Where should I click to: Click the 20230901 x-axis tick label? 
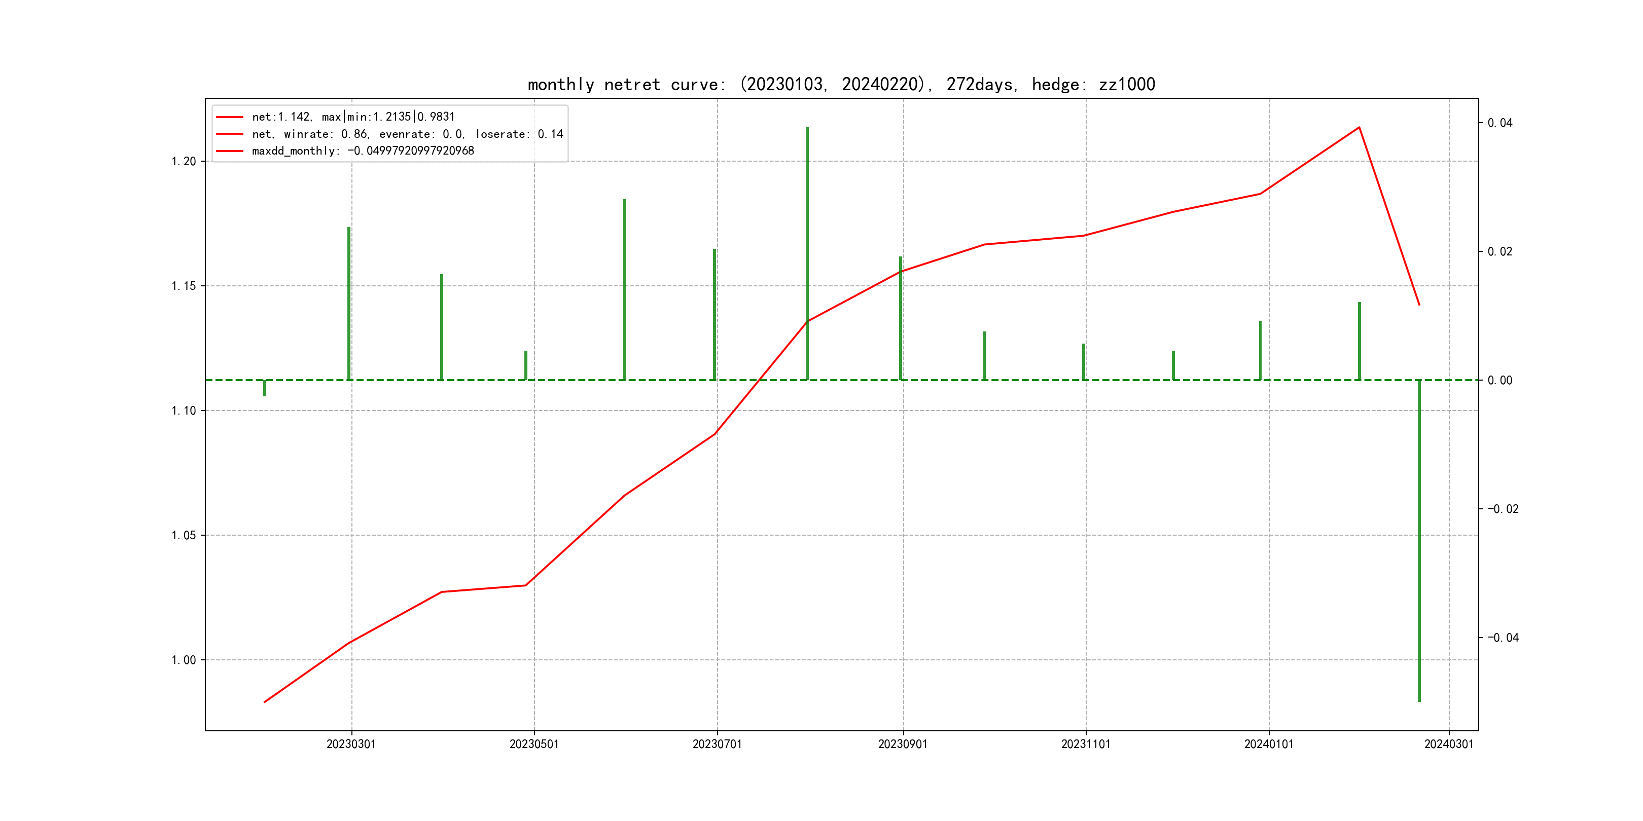tap(903, 744)
